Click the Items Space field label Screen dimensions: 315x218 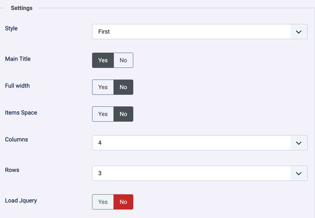(x=21, y=112)
